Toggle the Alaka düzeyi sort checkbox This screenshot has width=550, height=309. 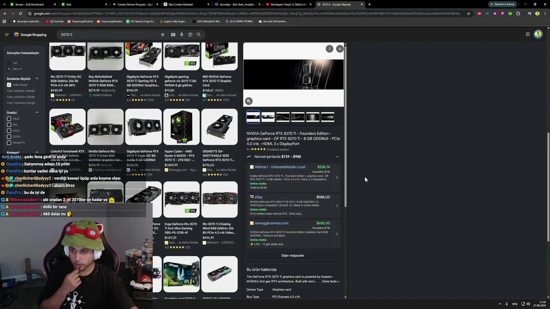pos(9,85)
